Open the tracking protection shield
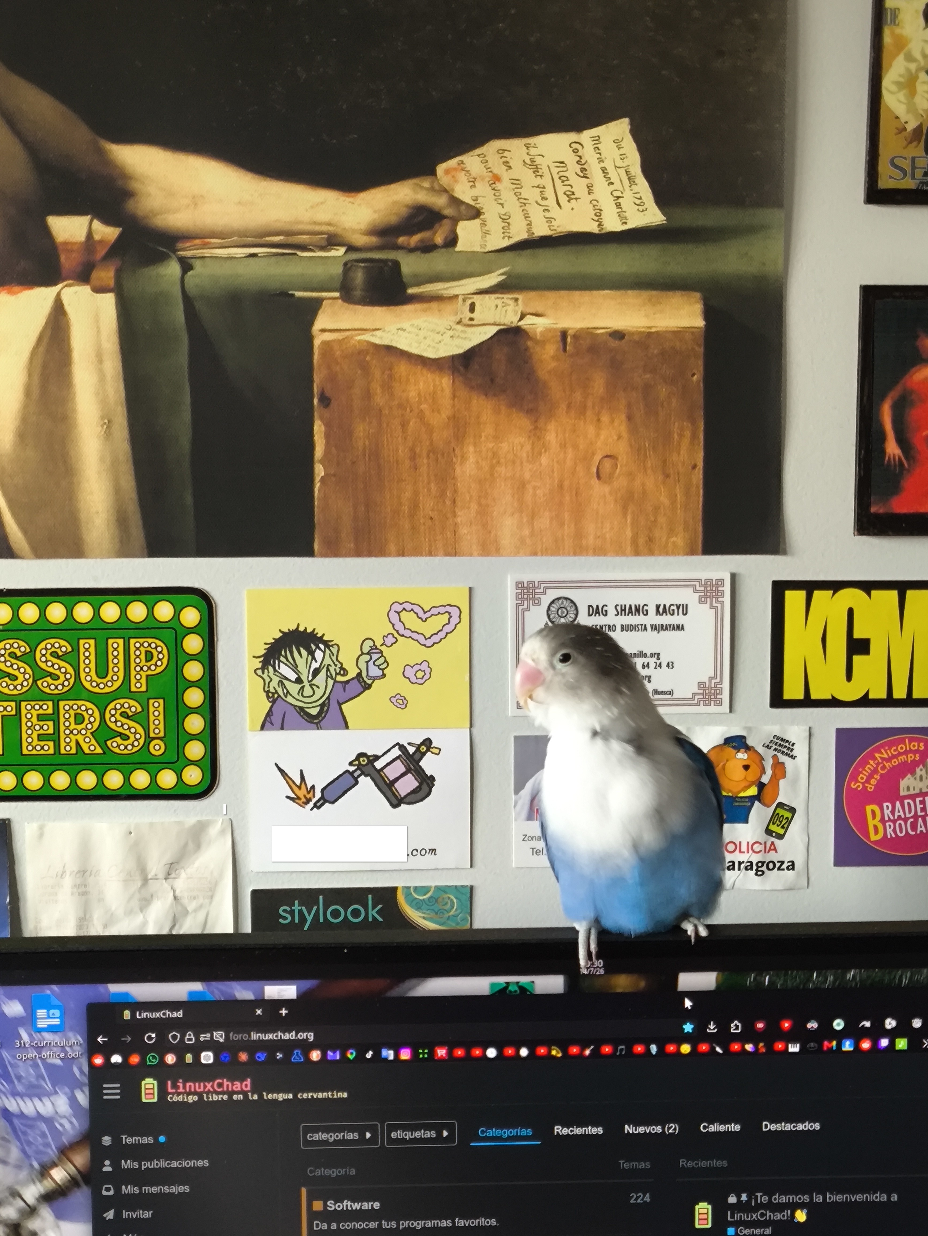 tap(174, 1038)
